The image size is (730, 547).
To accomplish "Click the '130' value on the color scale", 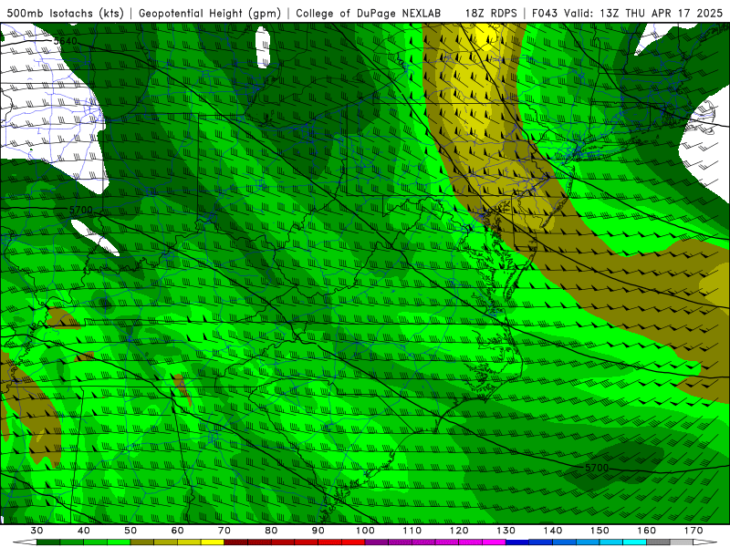I will 506,531.
